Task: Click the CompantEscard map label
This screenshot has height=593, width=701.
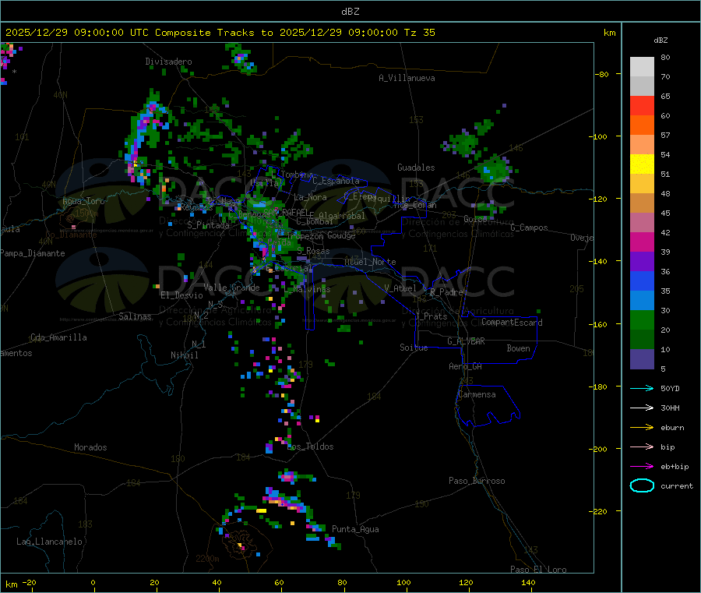Action: point(512,323)
